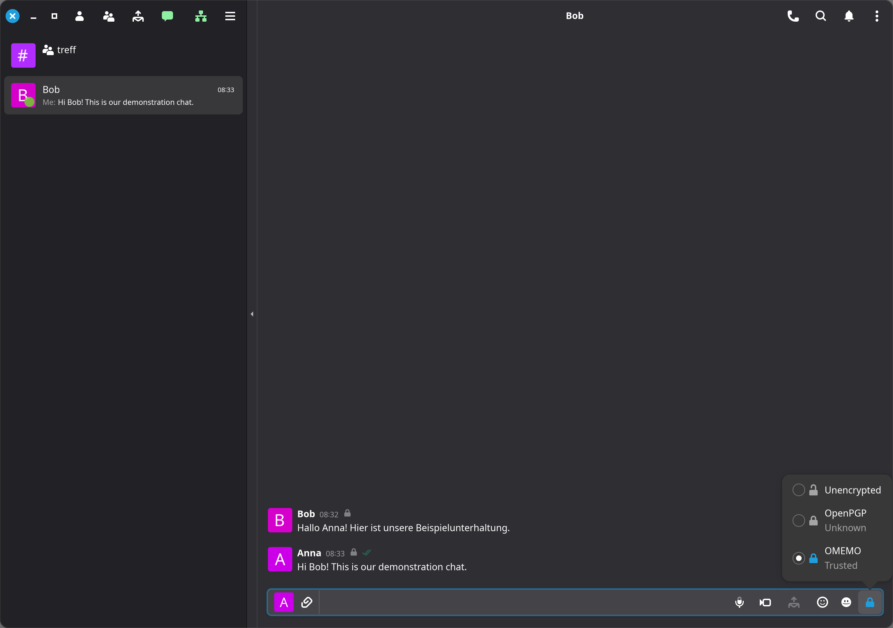Click the upload tray icon in message bar
The height and width of the screenshot is (628, 893).
(794, 602)
